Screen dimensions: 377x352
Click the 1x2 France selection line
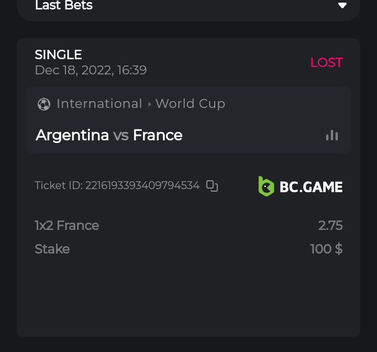67,226
